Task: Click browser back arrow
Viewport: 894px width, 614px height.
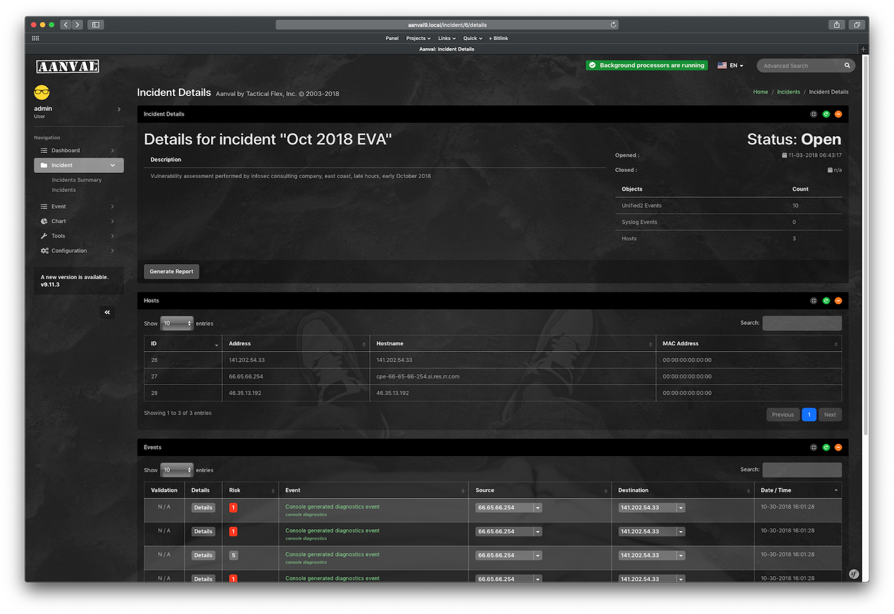Action: [x=66, y=25]
